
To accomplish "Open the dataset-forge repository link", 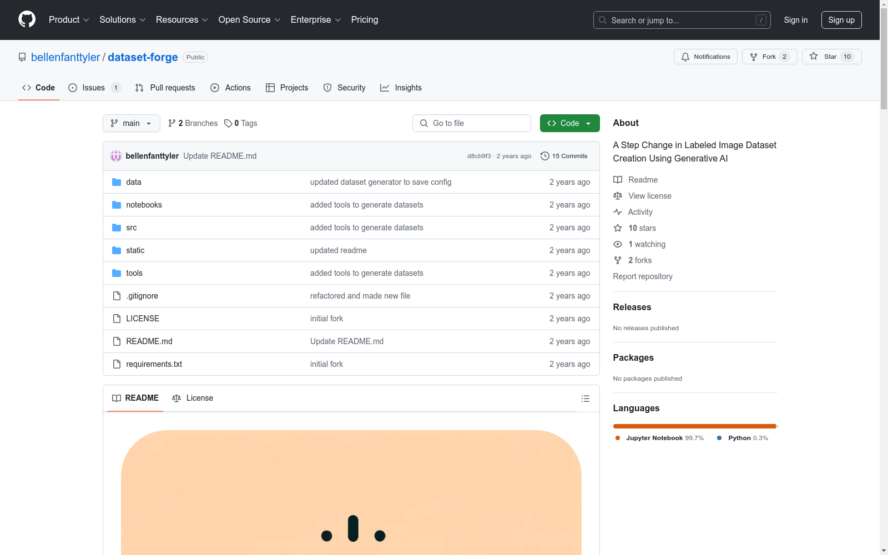I will click(143, 57).
